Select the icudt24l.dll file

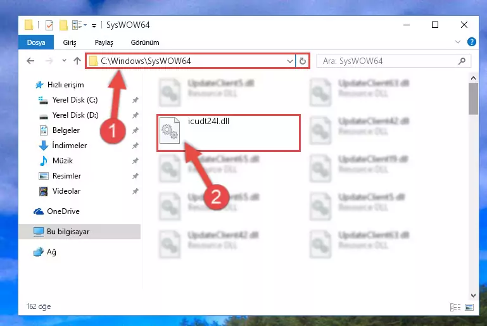coord(229,133)
